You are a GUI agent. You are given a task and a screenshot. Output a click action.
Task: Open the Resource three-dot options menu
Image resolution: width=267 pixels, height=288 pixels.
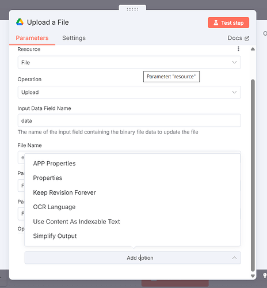[x=238, y=49]
